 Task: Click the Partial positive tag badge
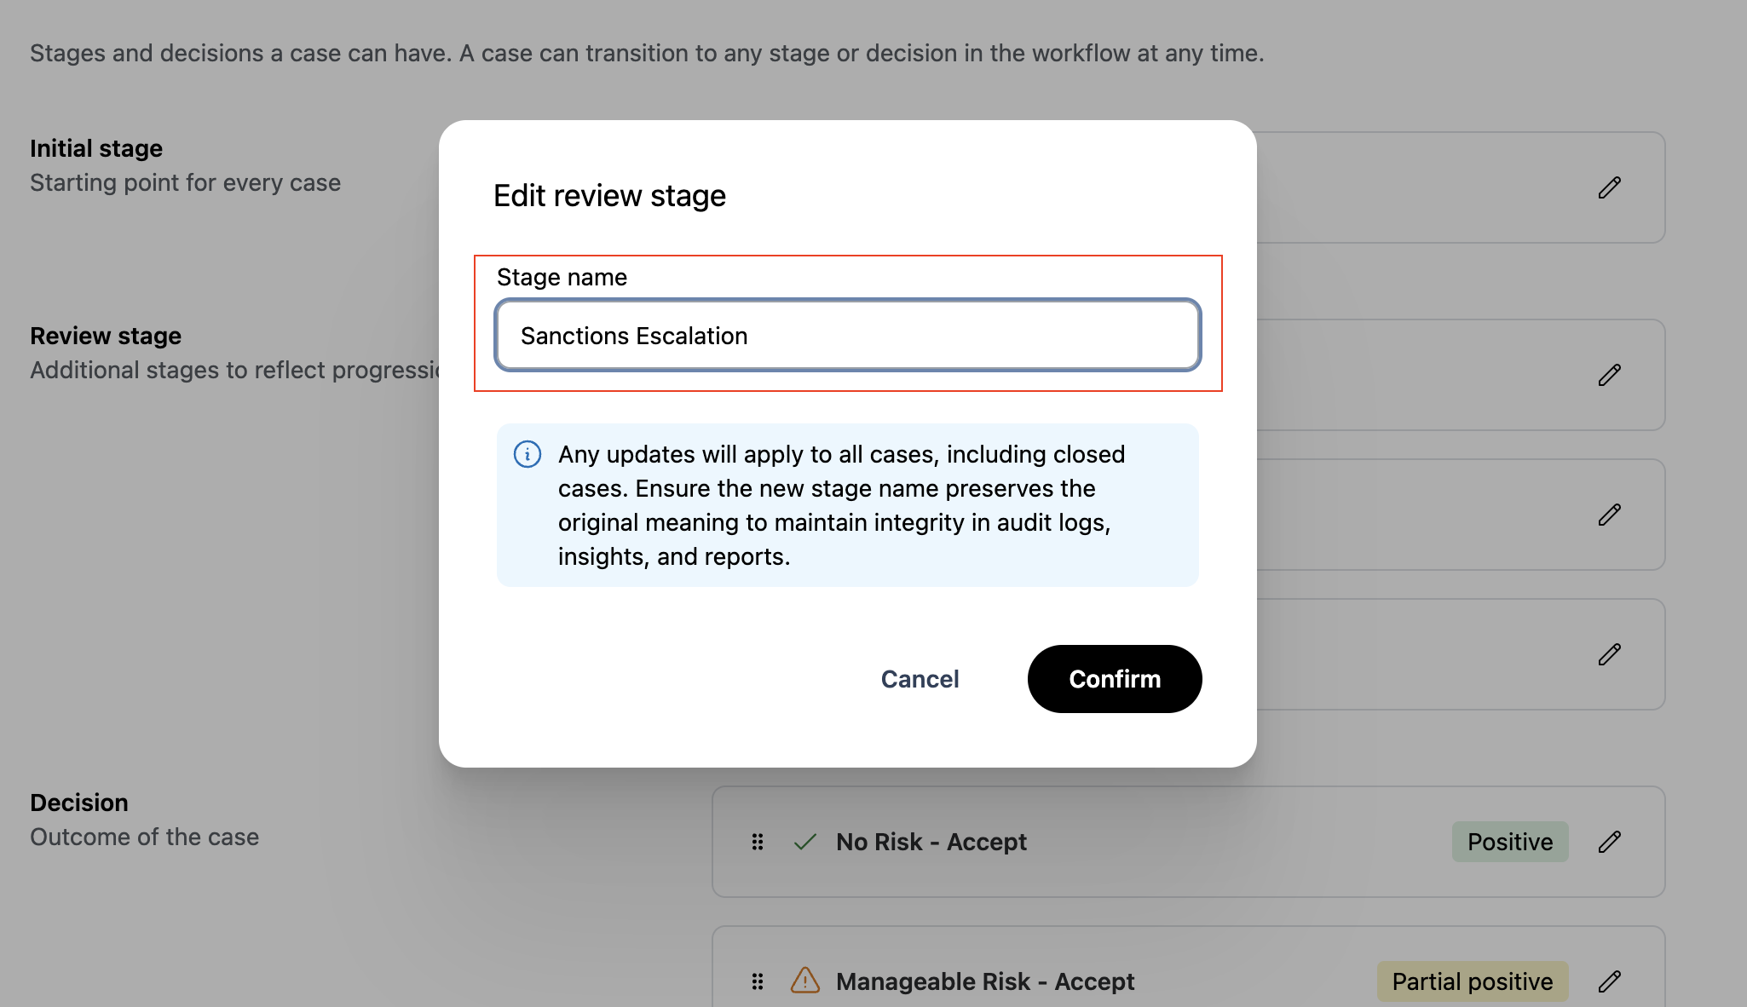[1472, 981]
